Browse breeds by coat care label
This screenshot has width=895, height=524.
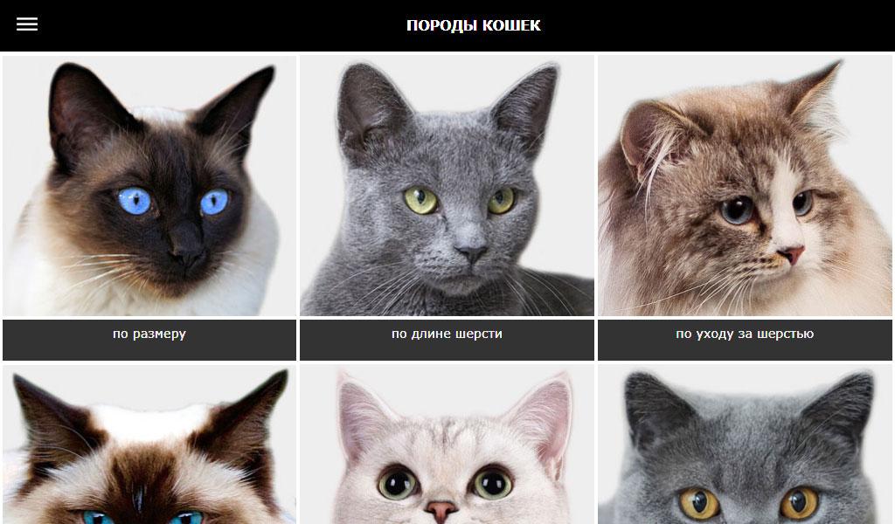click(x=745, y=334)
